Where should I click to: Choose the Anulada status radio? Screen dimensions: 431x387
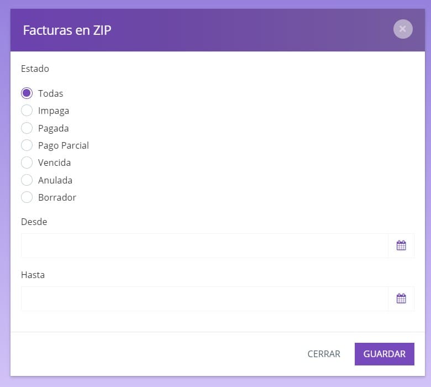(27, 180)
